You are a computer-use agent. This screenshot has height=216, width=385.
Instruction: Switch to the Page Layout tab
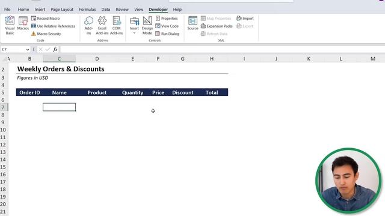pyautogui.click(x=62, y=10)
